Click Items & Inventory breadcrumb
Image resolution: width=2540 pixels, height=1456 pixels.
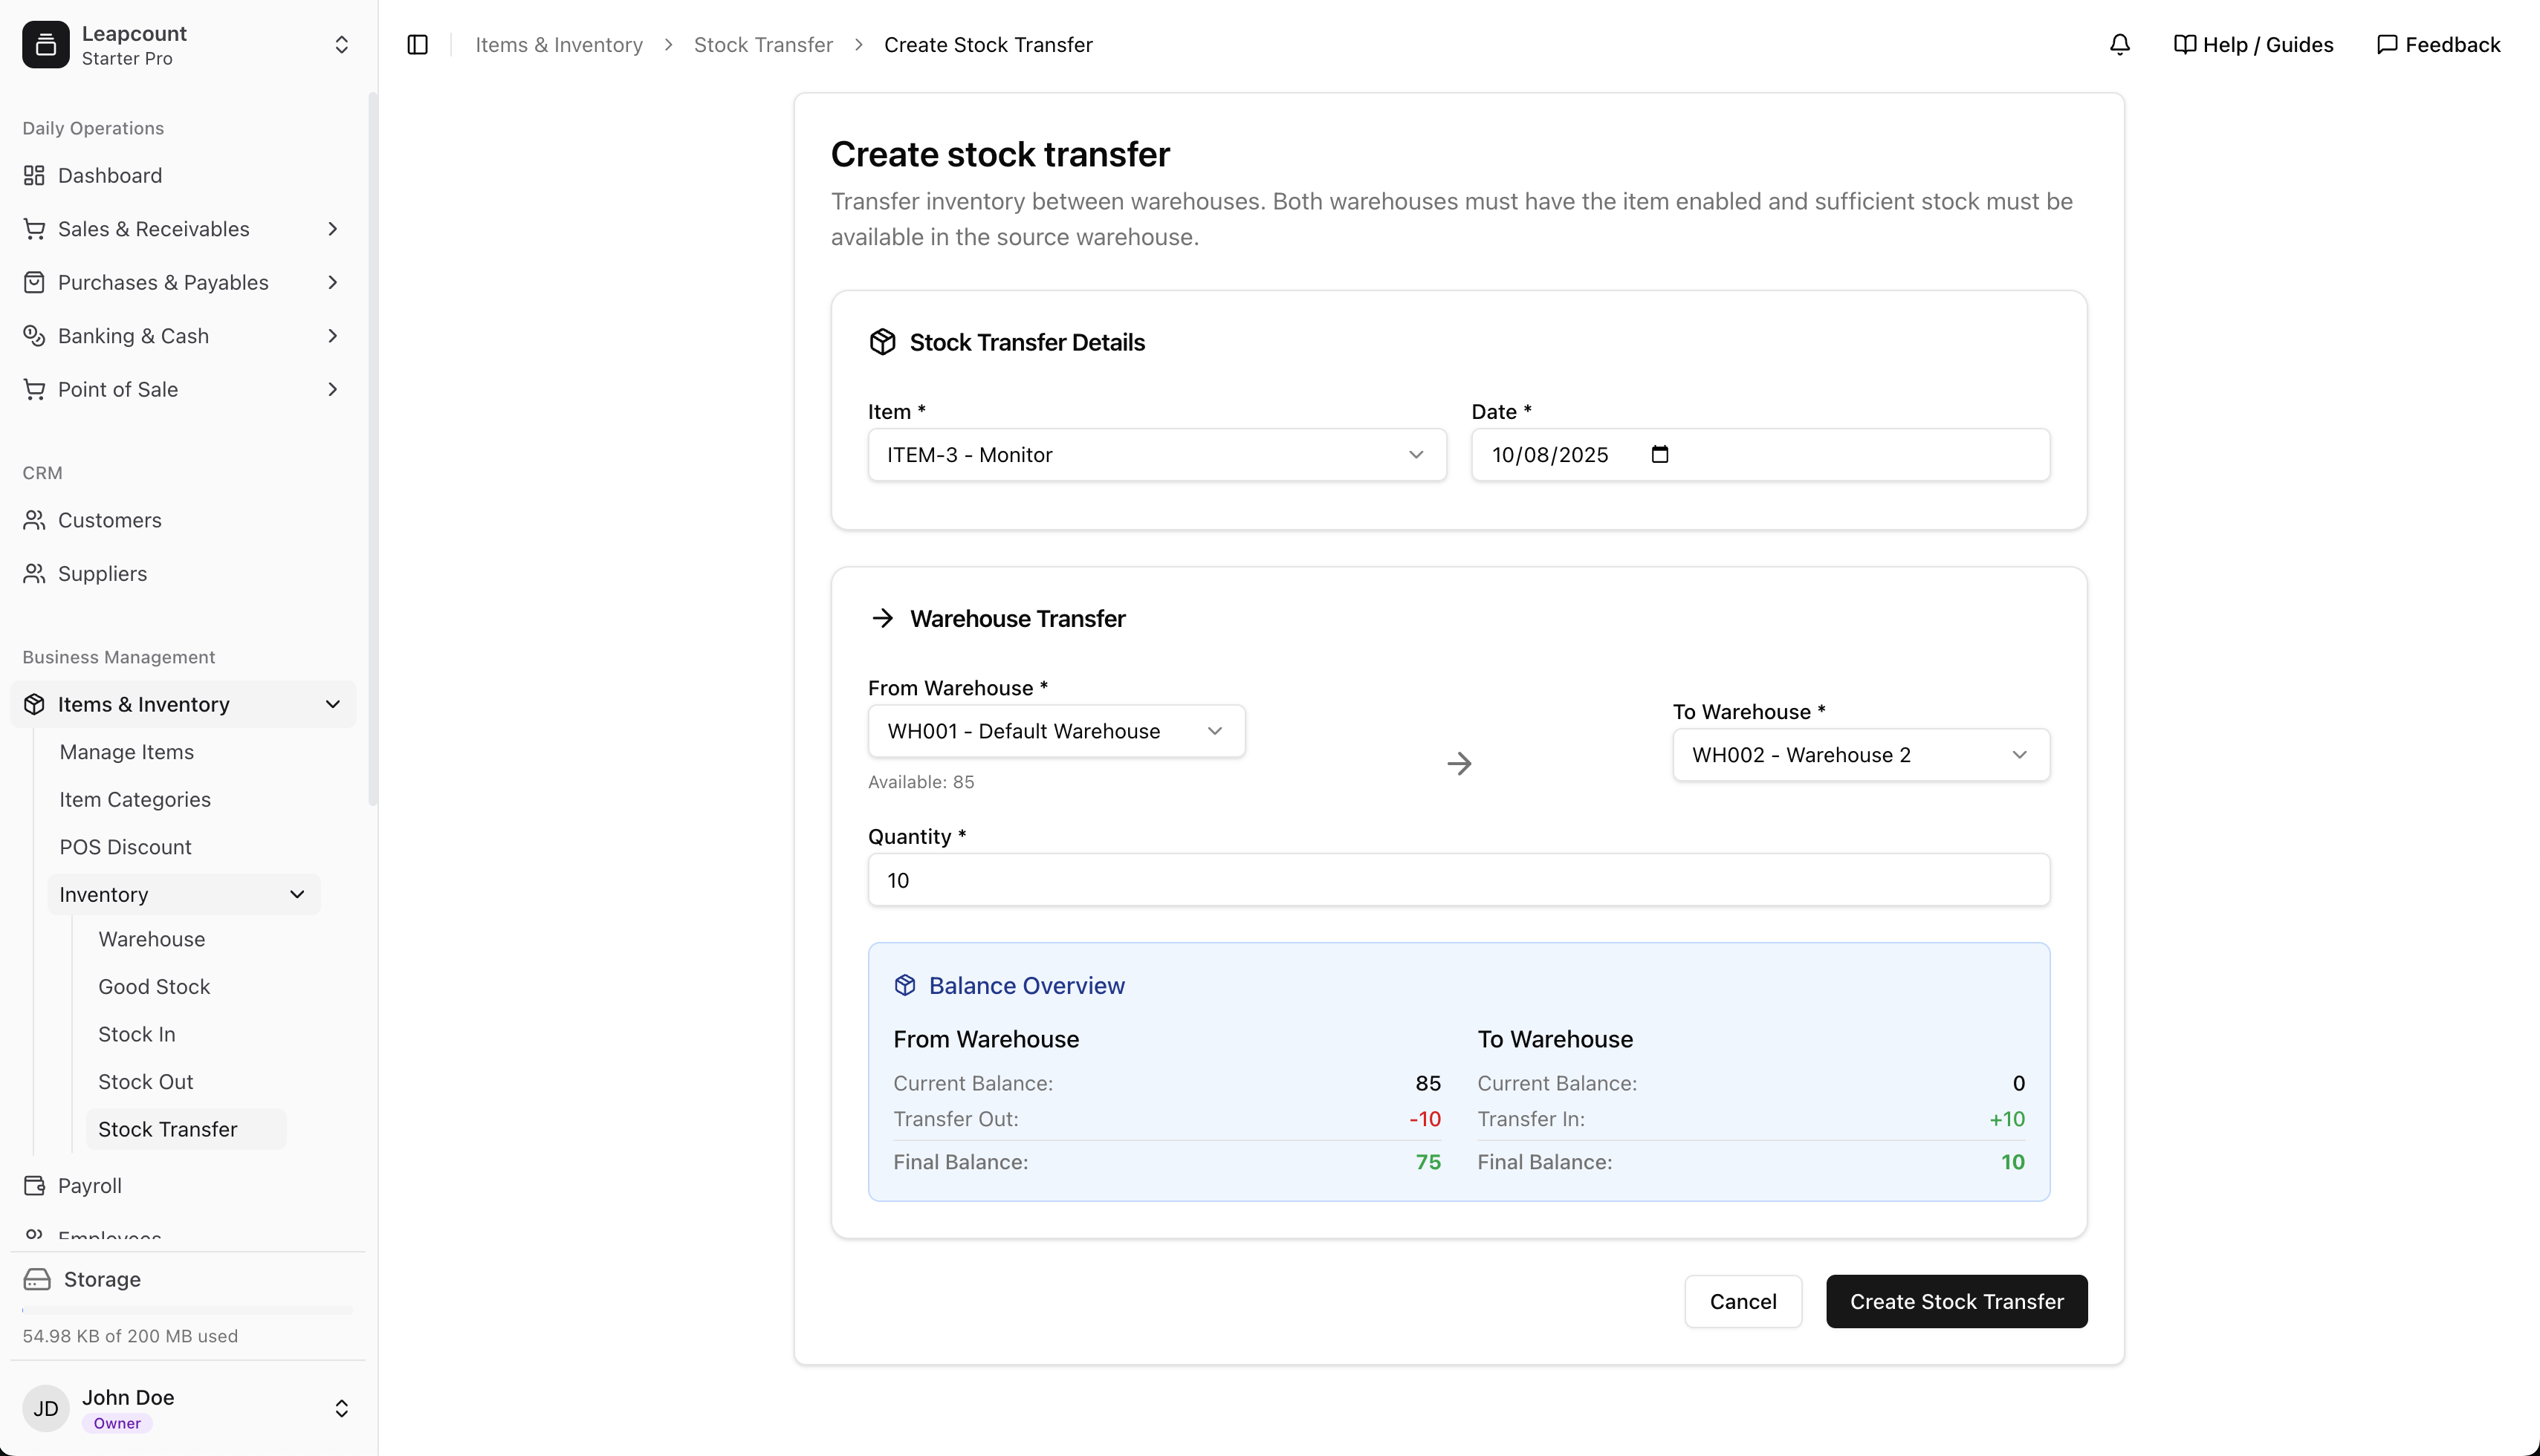coord(560,45)
